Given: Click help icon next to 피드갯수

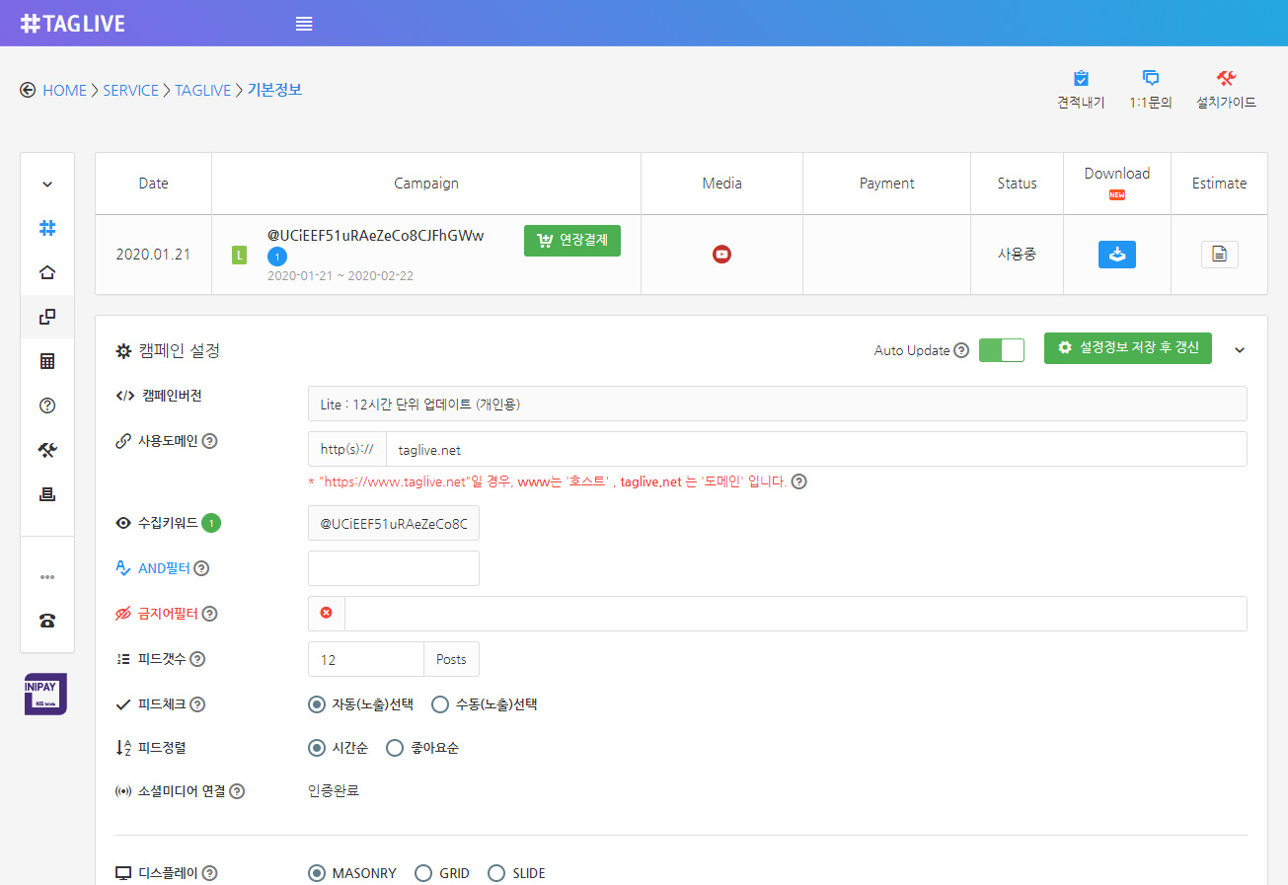Looking at the screenshot, I should pos(197,659).
